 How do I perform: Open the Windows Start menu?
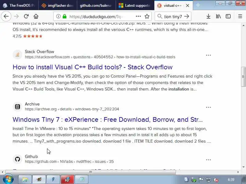point(8,179)
